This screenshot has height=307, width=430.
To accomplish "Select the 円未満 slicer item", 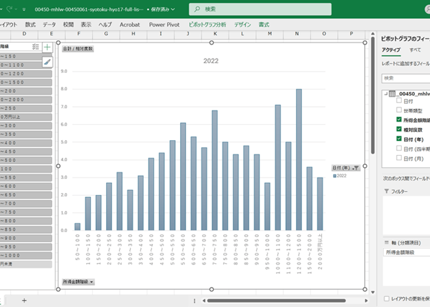I will 26,264.
